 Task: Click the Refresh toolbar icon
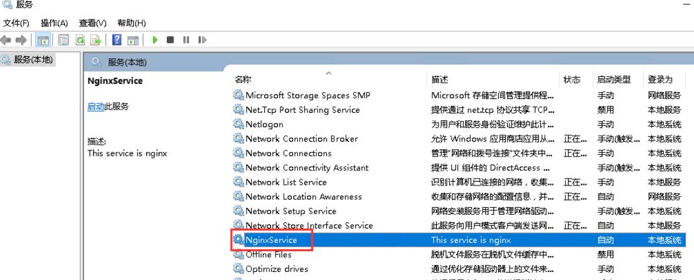pyautogui.click(x=80, y=40)
